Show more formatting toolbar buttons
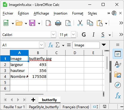 click(121, 34)
